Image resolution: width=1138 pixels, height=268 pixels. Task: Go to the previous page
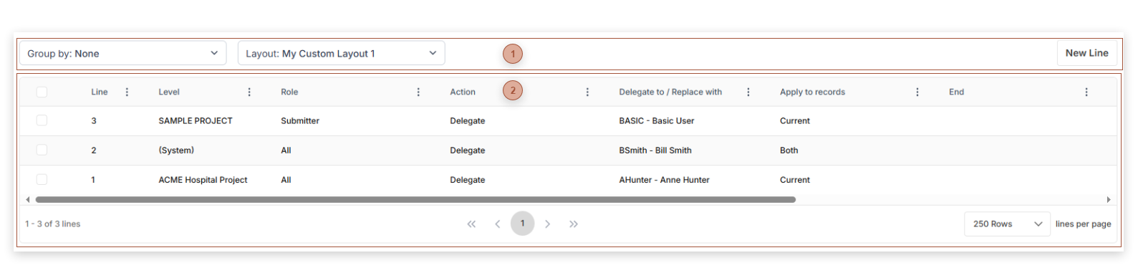click(497, 224)
